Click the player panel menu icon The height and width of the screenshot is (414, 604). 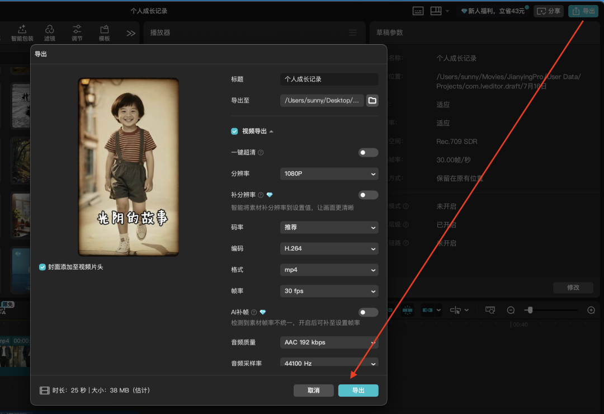(x=352, y=33)
